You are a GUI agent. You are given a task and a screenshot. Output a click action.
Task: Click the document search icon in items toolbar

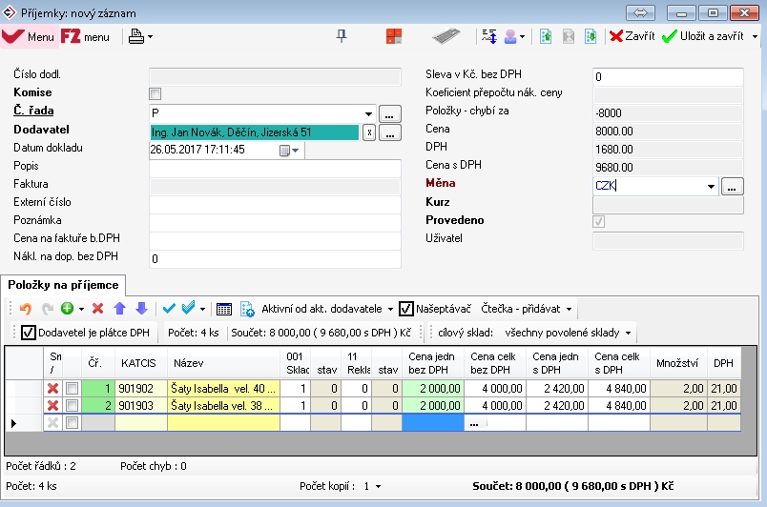[247, 309]
